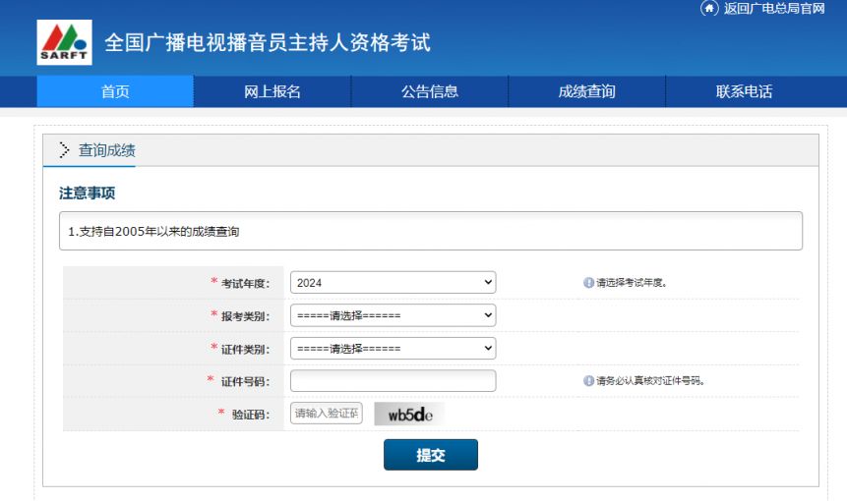847x501 pixels.
Task: Expand the 证件类别 dropdown
Action: click(x=393, y=349)
